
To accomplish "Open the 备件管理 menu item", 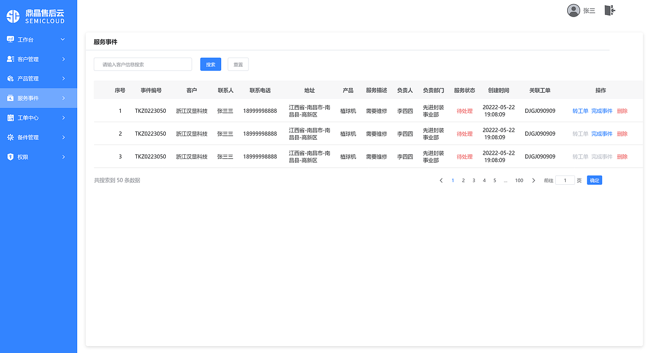I will 38,137.
